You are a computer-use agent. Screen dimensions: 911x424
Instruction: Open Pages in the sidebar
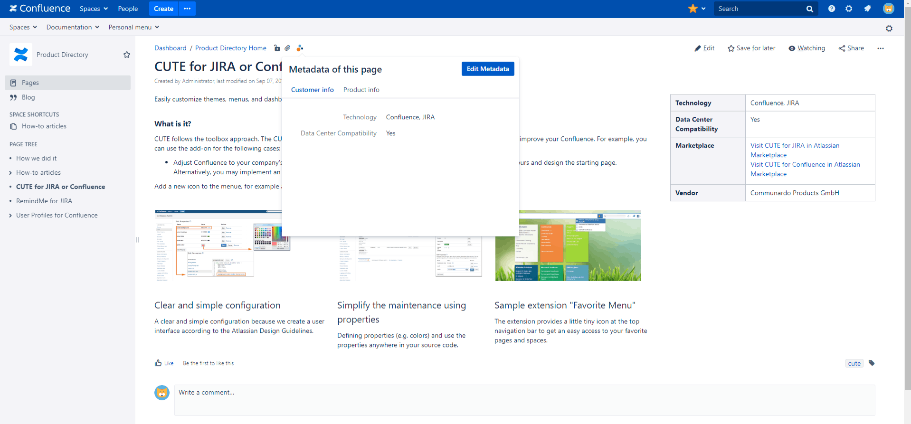click(67, 83)
